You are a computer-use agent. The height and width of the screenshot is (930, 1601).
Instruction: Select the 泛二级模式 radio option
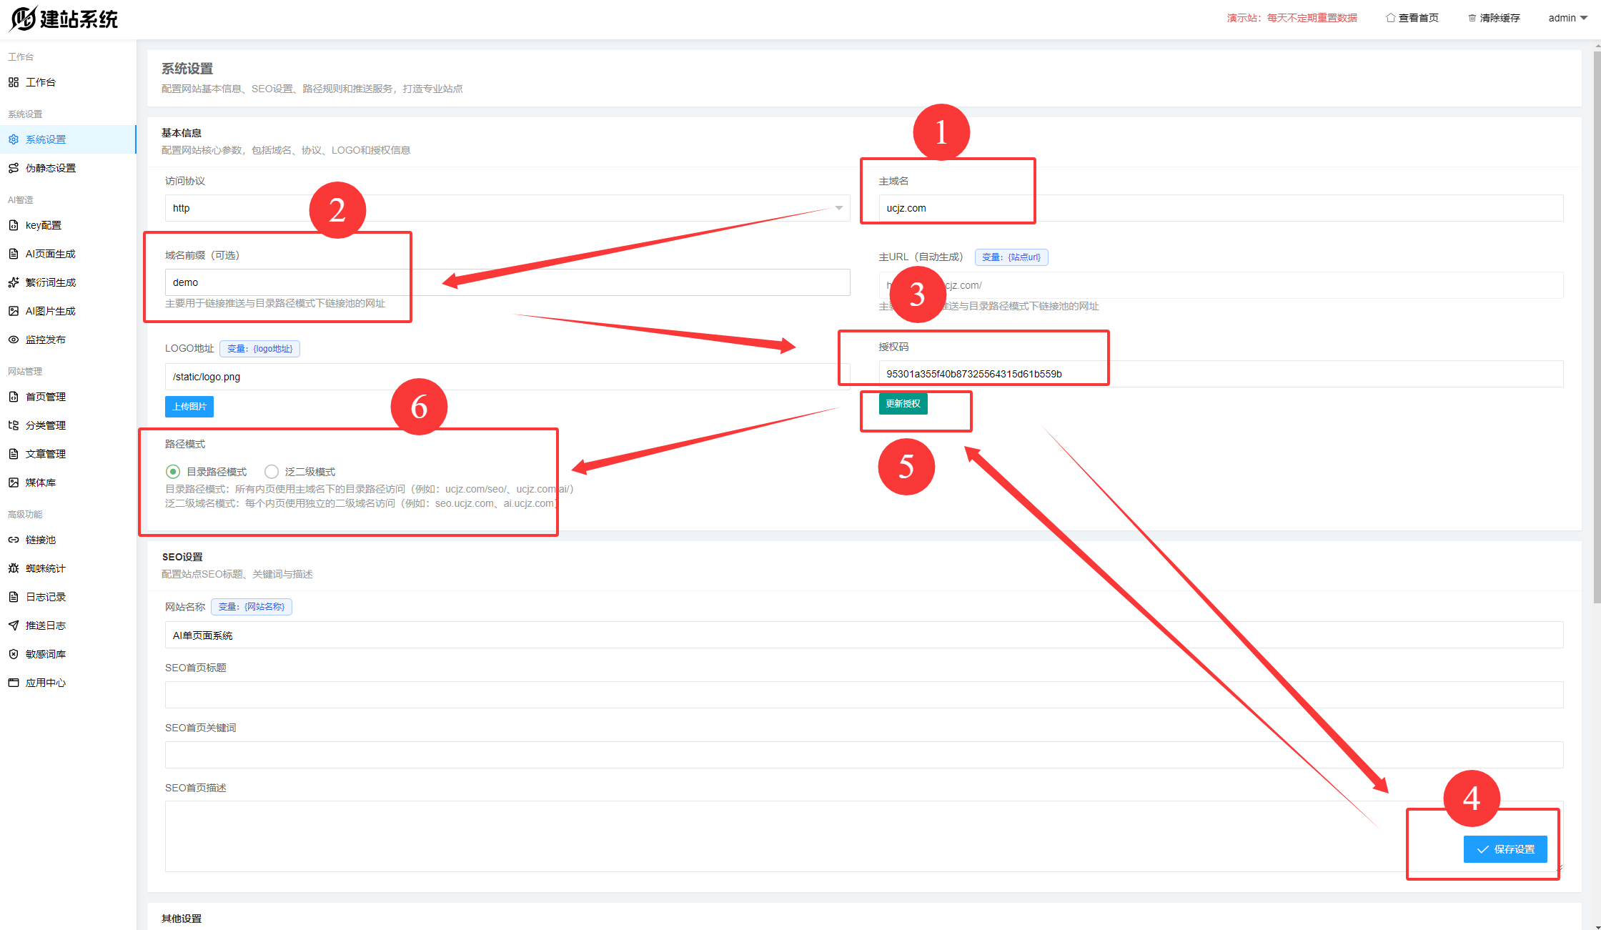point(272,472)
